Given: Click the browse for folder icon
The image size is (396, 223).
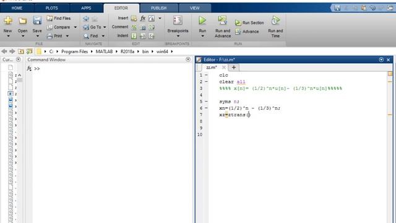Looking at the screenshot, I should click(x=29, y=51).
